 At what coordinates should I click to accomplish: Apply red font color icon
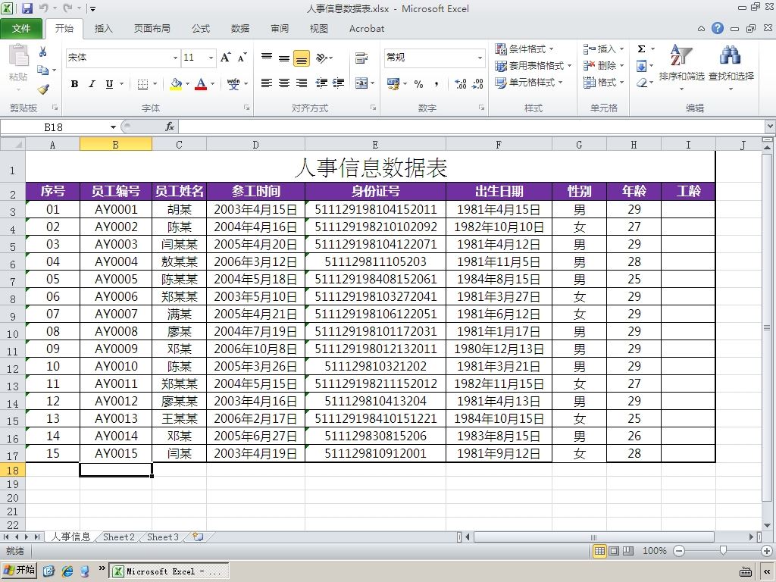pos(201,83)
